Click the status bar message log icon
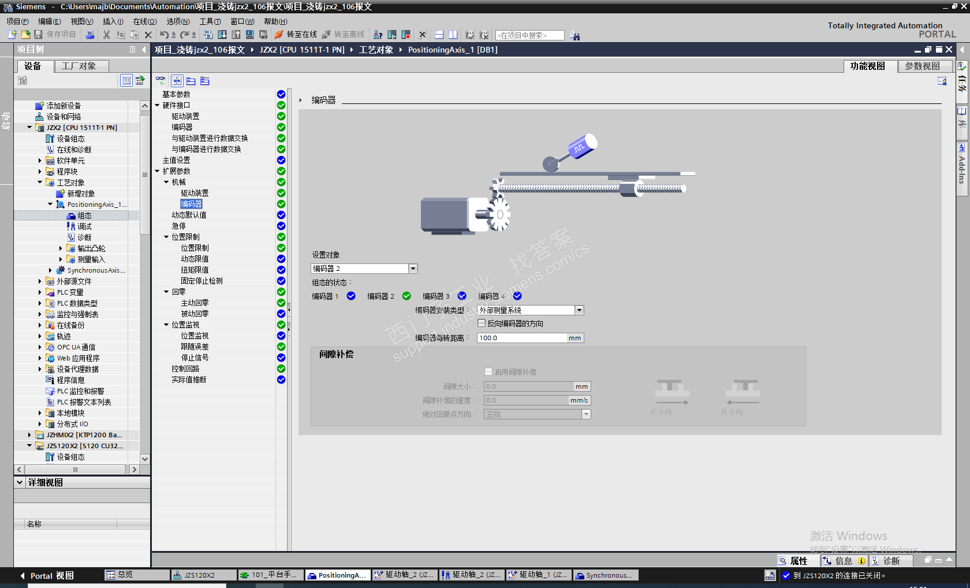This screenshot has height=588, width=970. 770,575
